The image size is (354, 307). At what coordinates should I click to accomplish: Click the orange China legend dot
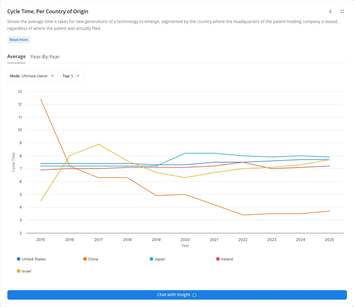click(x=85, y=259)
